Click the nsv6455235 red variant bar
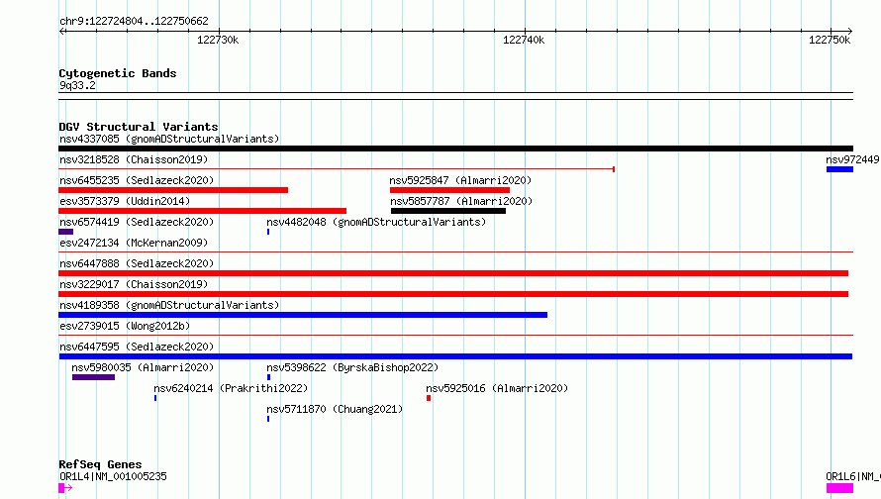 coord(173,190)
